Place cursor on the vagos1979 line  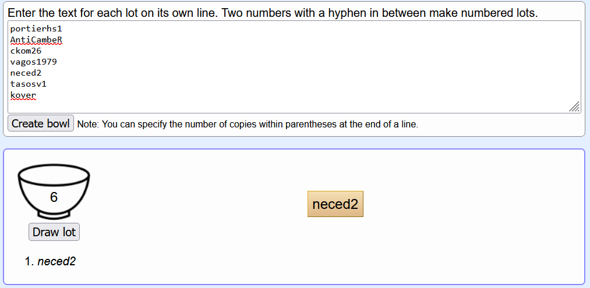pyautogui.click(x=33, y=62)
